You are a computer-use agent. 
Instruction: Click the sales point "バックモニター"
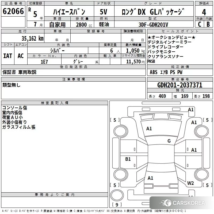(x=162, y=52)
